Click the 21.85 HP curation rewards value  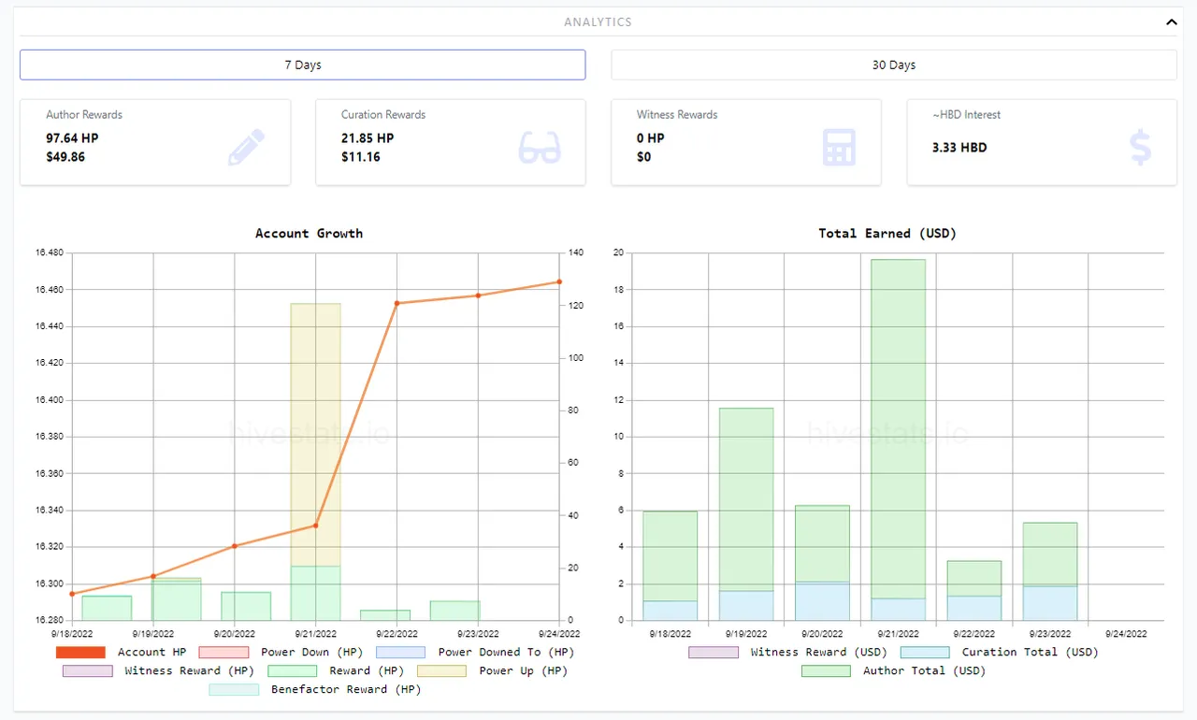[368, 137]
